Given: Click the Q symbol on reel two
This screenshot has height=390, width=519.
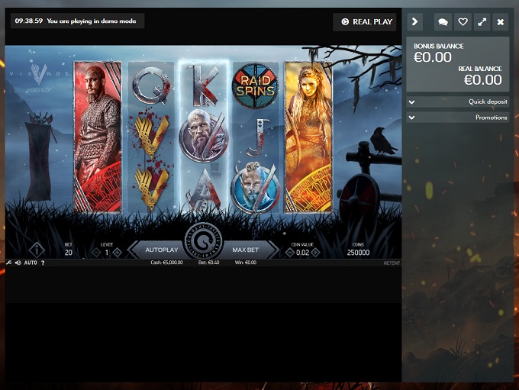Looking at the screenshot, I should click(x=151, y=86).
